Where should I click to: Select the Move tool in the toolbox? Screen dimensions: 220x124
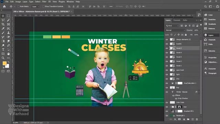tap(3, 16)
